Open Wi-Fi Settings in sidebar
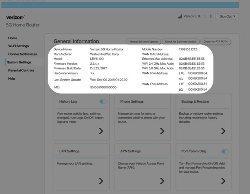This screenshot has width=250, height=194. pyautogui.click(x=19, y=46)
